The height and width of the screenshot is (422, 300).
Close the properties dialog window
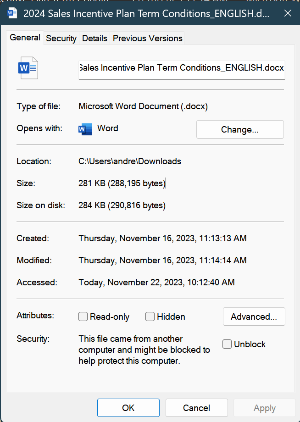[x=288, y=13]
